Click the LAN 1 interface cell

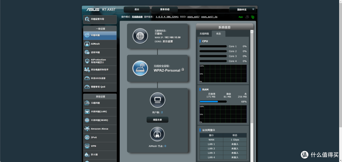click(x=211, y=144)
